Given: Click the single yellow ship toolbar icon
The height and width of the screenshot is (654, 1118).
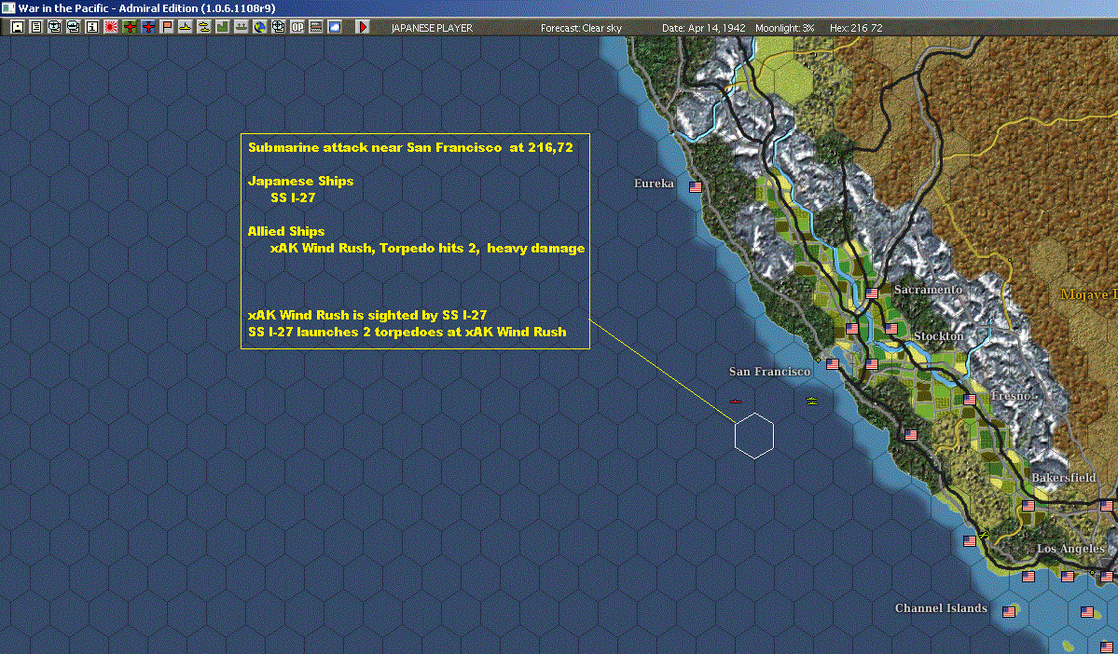Looking at the screenshot, I should tap(186, 27).
